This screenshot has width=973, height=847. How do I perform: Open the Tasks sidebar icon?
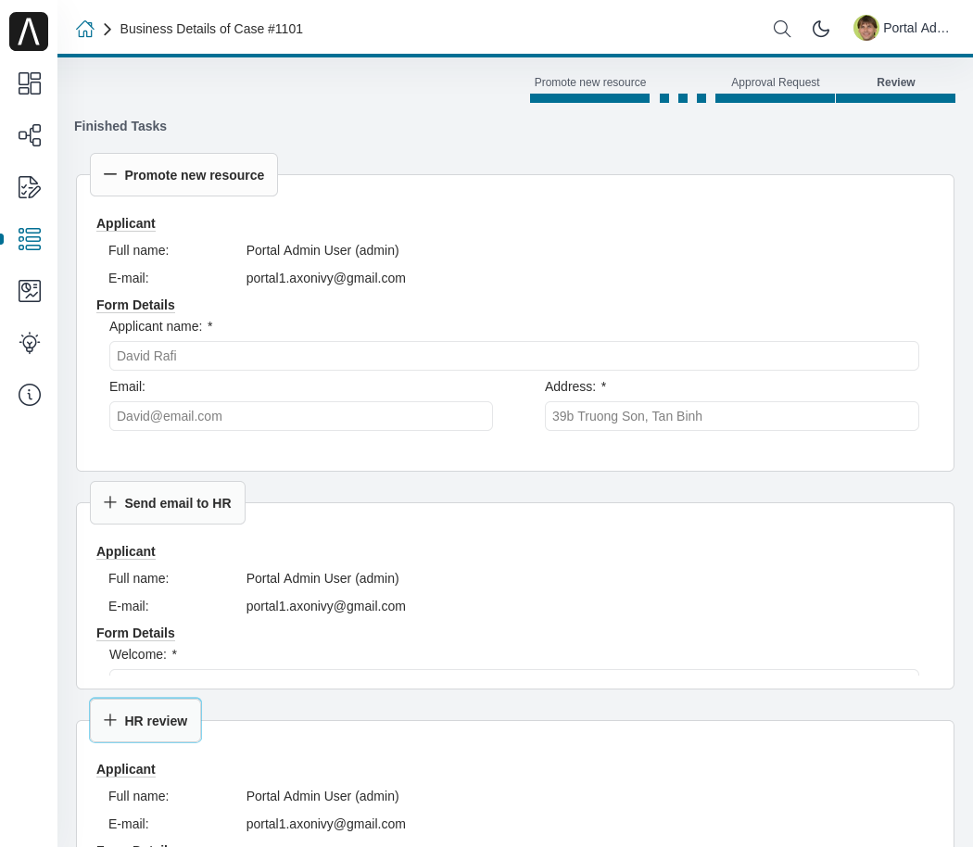(30, 187)
